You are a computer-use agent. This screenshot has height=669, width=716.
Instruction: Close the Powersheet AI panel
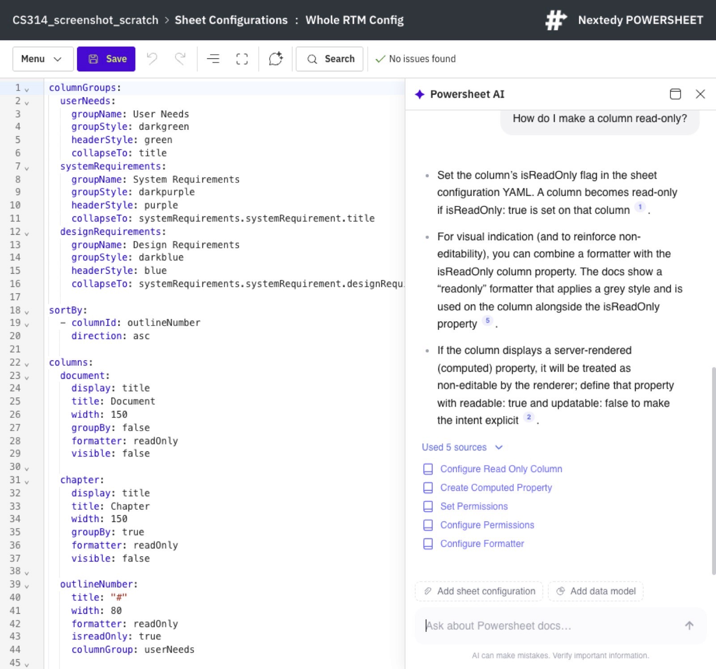coord(700,94)
